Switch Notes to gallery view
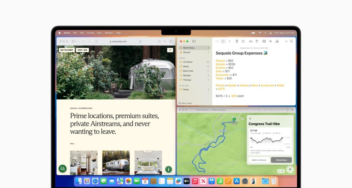The height and width of the screenshot is (188, 352). 223,41
